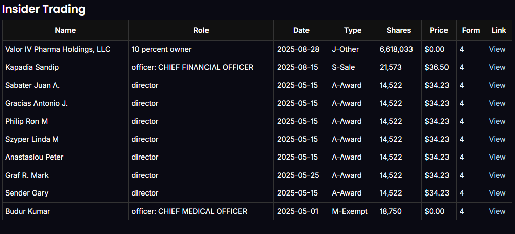
Task: Open View link for Budur Kumar
Action: point(497,211)
